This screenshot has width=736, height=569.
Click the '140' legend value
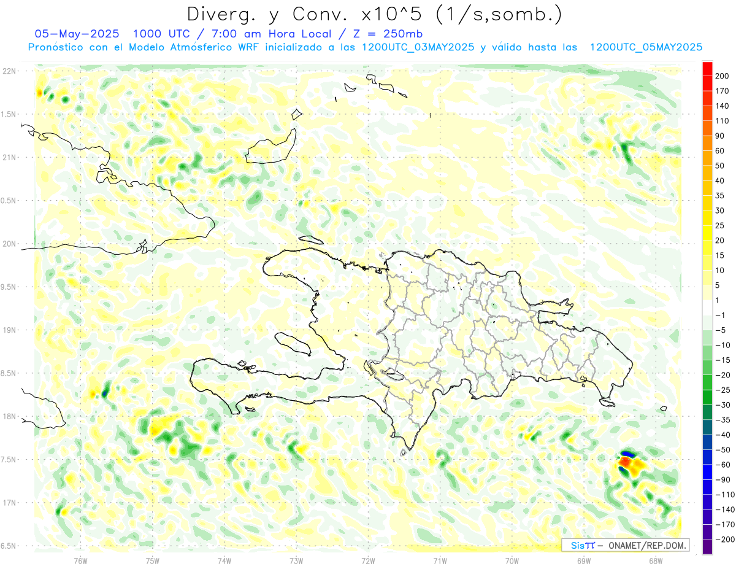pyautogui.click(x=722, y=106)
